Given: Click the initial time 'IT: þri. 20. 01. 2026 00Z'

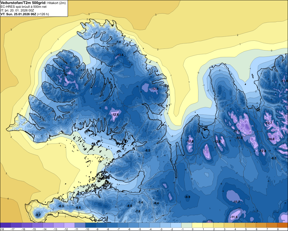Looking at the screenshot, I should coord(17,10).
